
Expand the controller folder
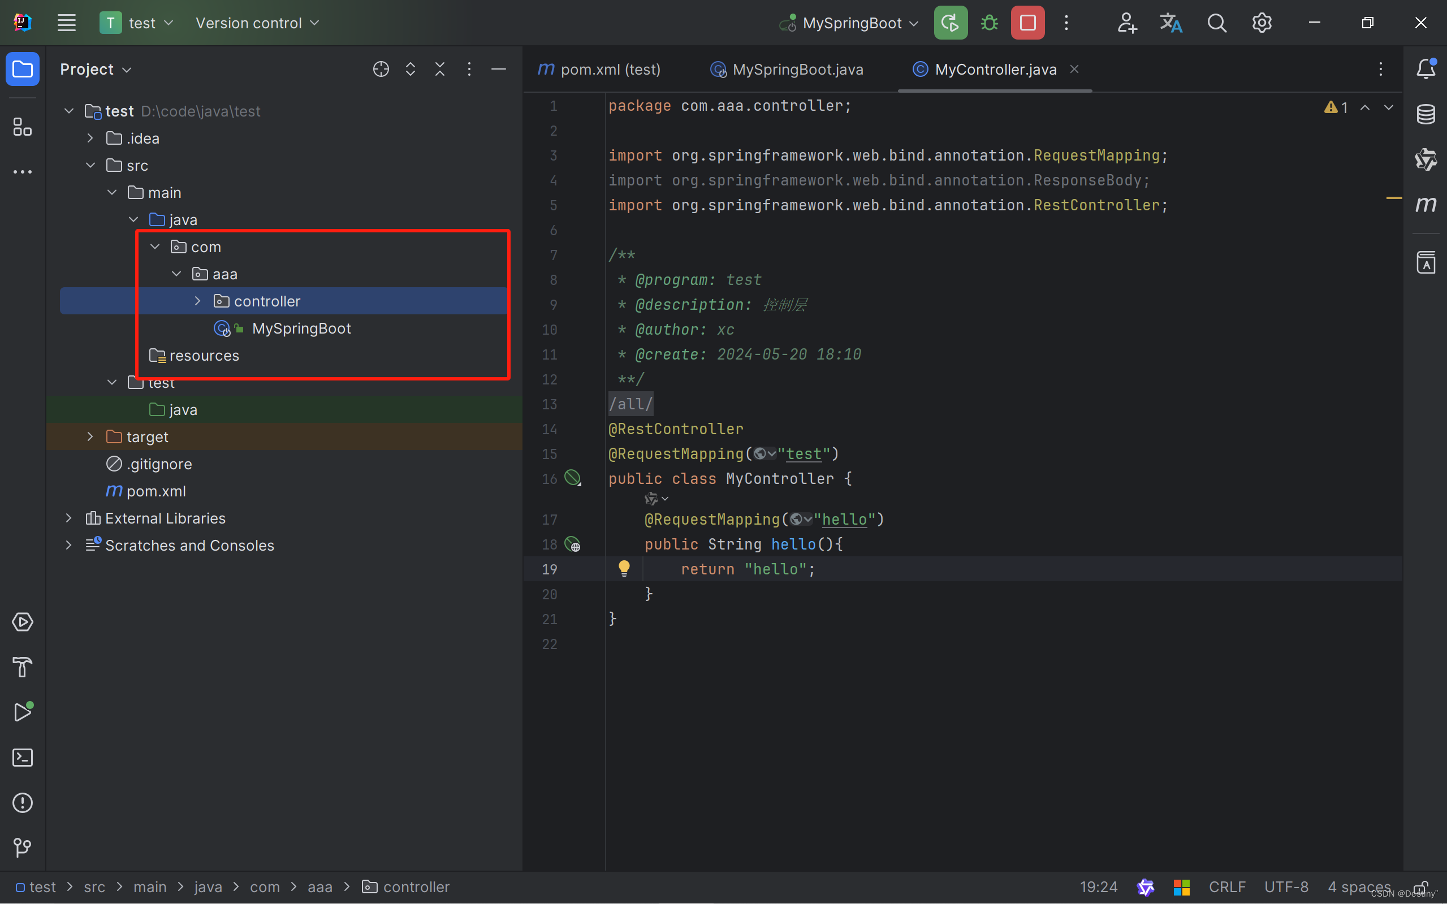197,301
